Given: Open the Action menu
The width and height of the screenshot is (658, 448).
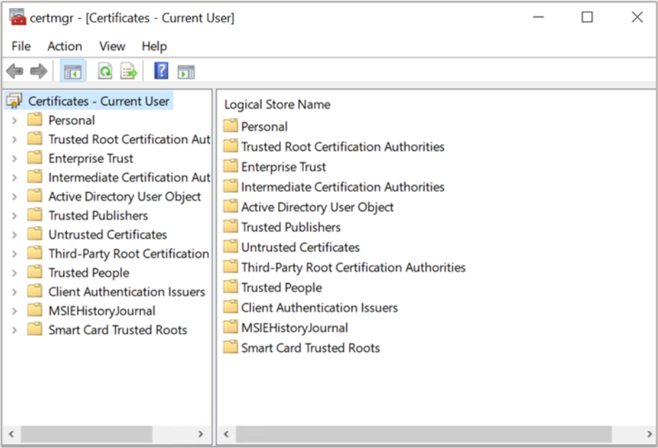Looking at the screenshot, I should [64, 46].
